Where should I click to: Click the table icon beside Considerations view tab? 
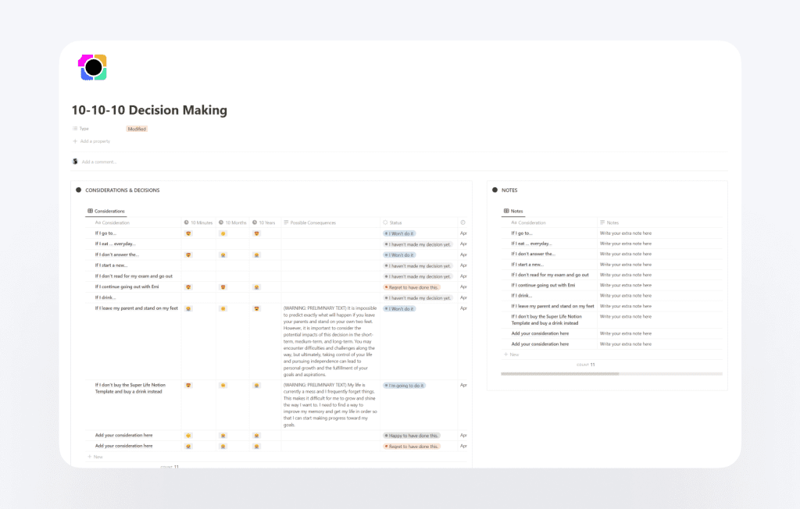pyautogui.click(x=89, y=211)
